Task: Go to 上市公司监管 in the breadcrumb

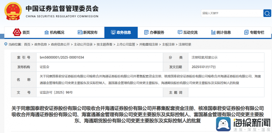Action: 125,44
